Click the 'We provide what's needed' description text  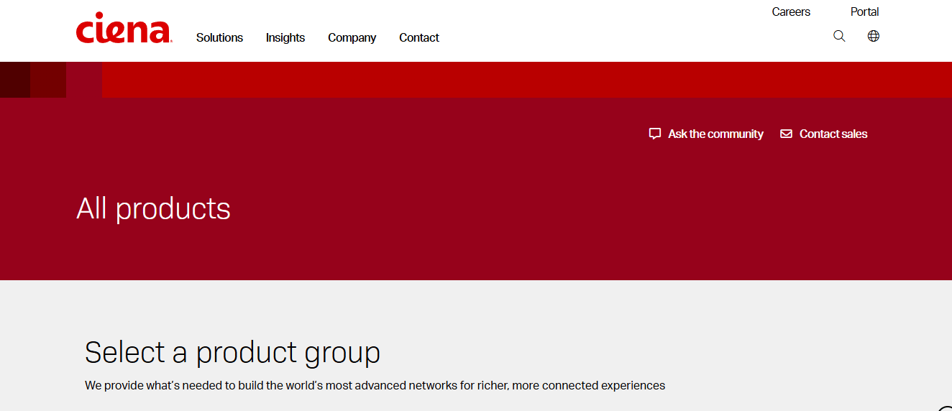[375, 385]
